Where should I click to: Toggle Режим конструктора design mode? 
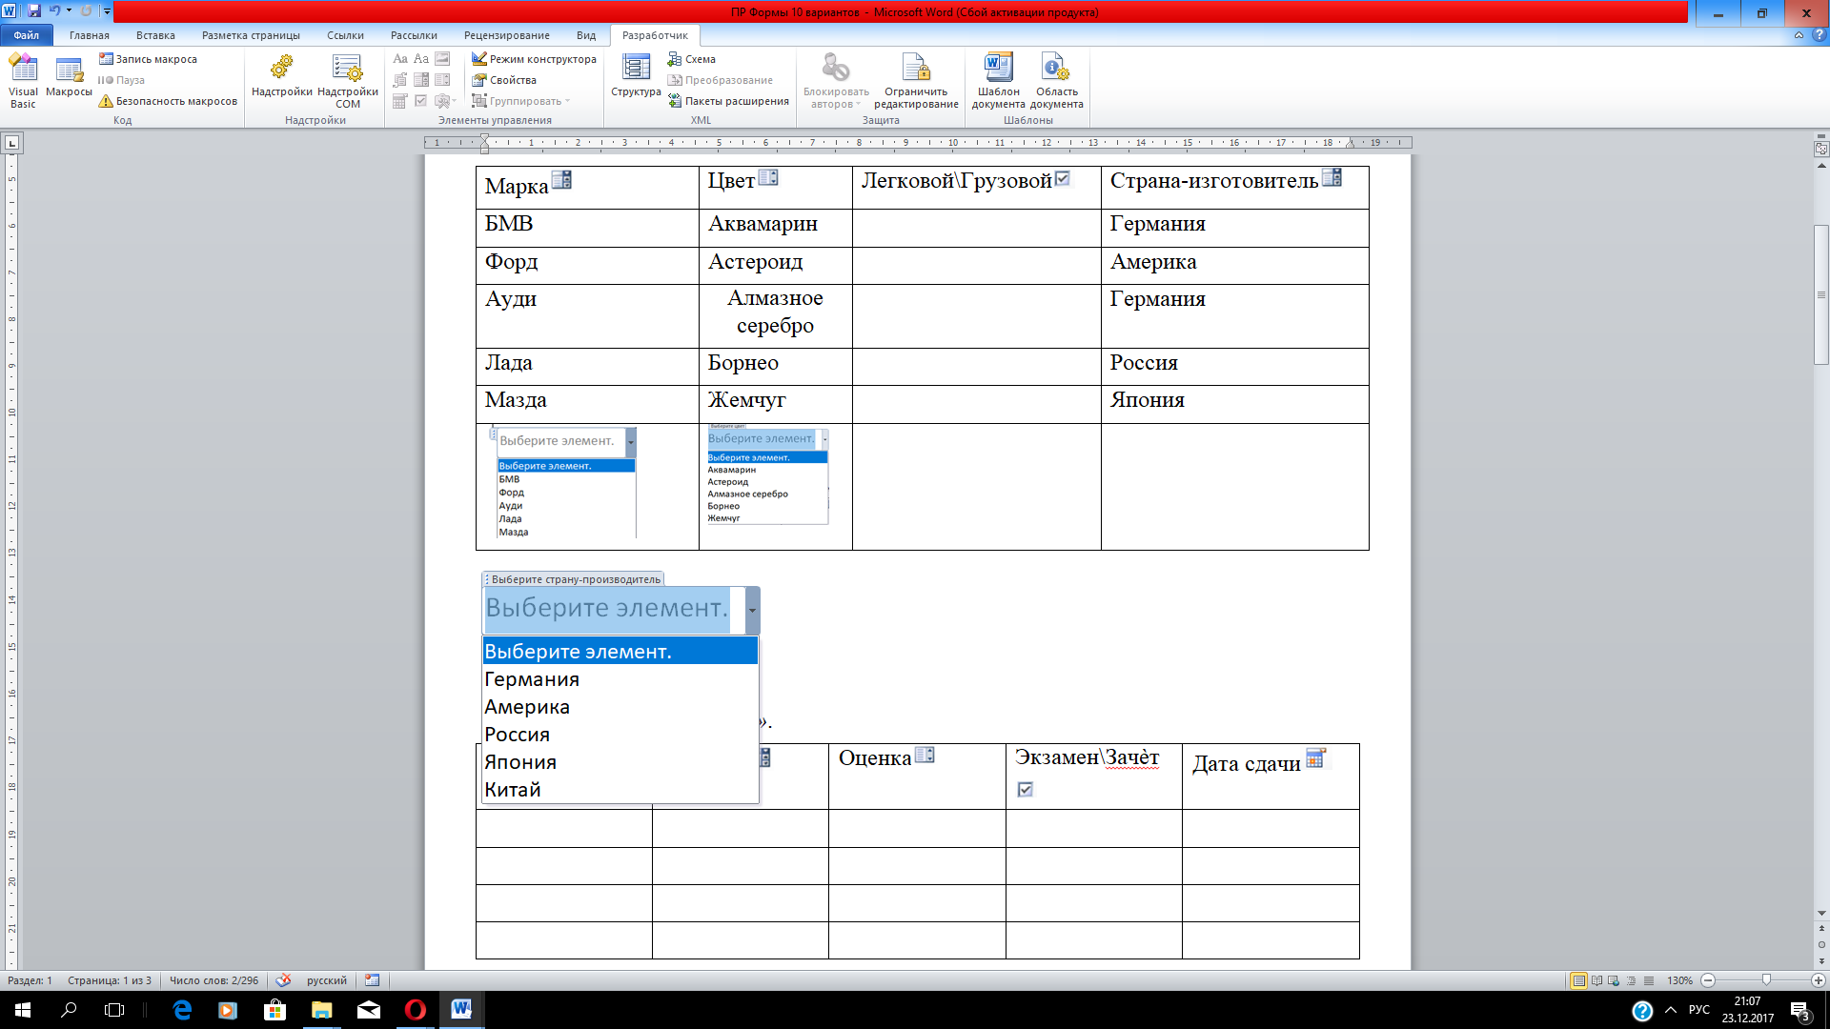click(534, 59)
